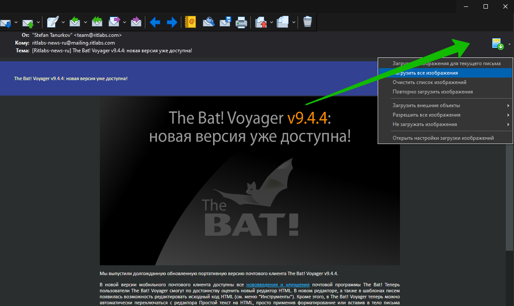Create a new message with the quill icon
The image size is (514, 306).
(52, 22)
